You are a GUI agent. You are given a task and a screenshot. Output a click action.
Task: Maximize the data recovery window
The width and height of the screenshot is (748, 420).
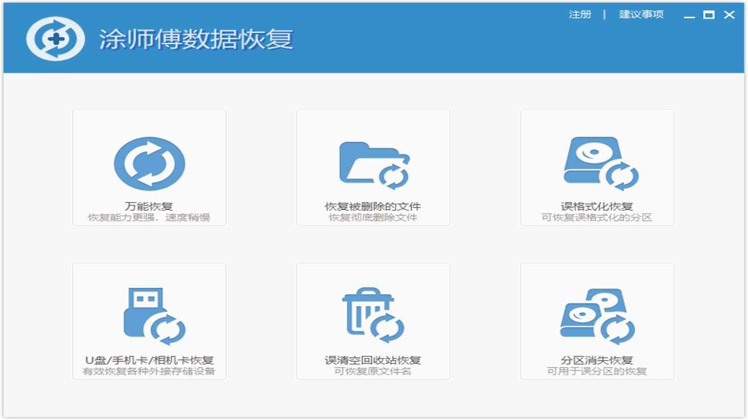[709, 15]
